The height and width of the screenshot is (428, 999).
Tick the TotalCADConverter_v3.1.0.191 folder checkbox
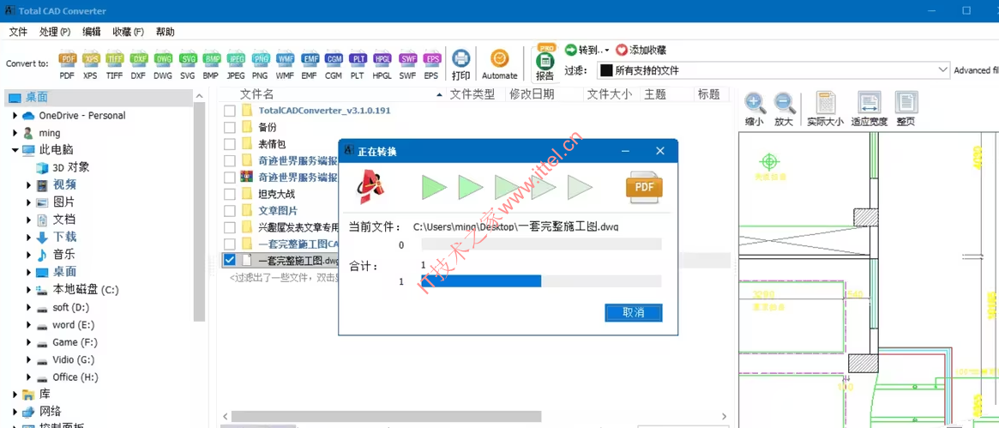click(229, 111)
